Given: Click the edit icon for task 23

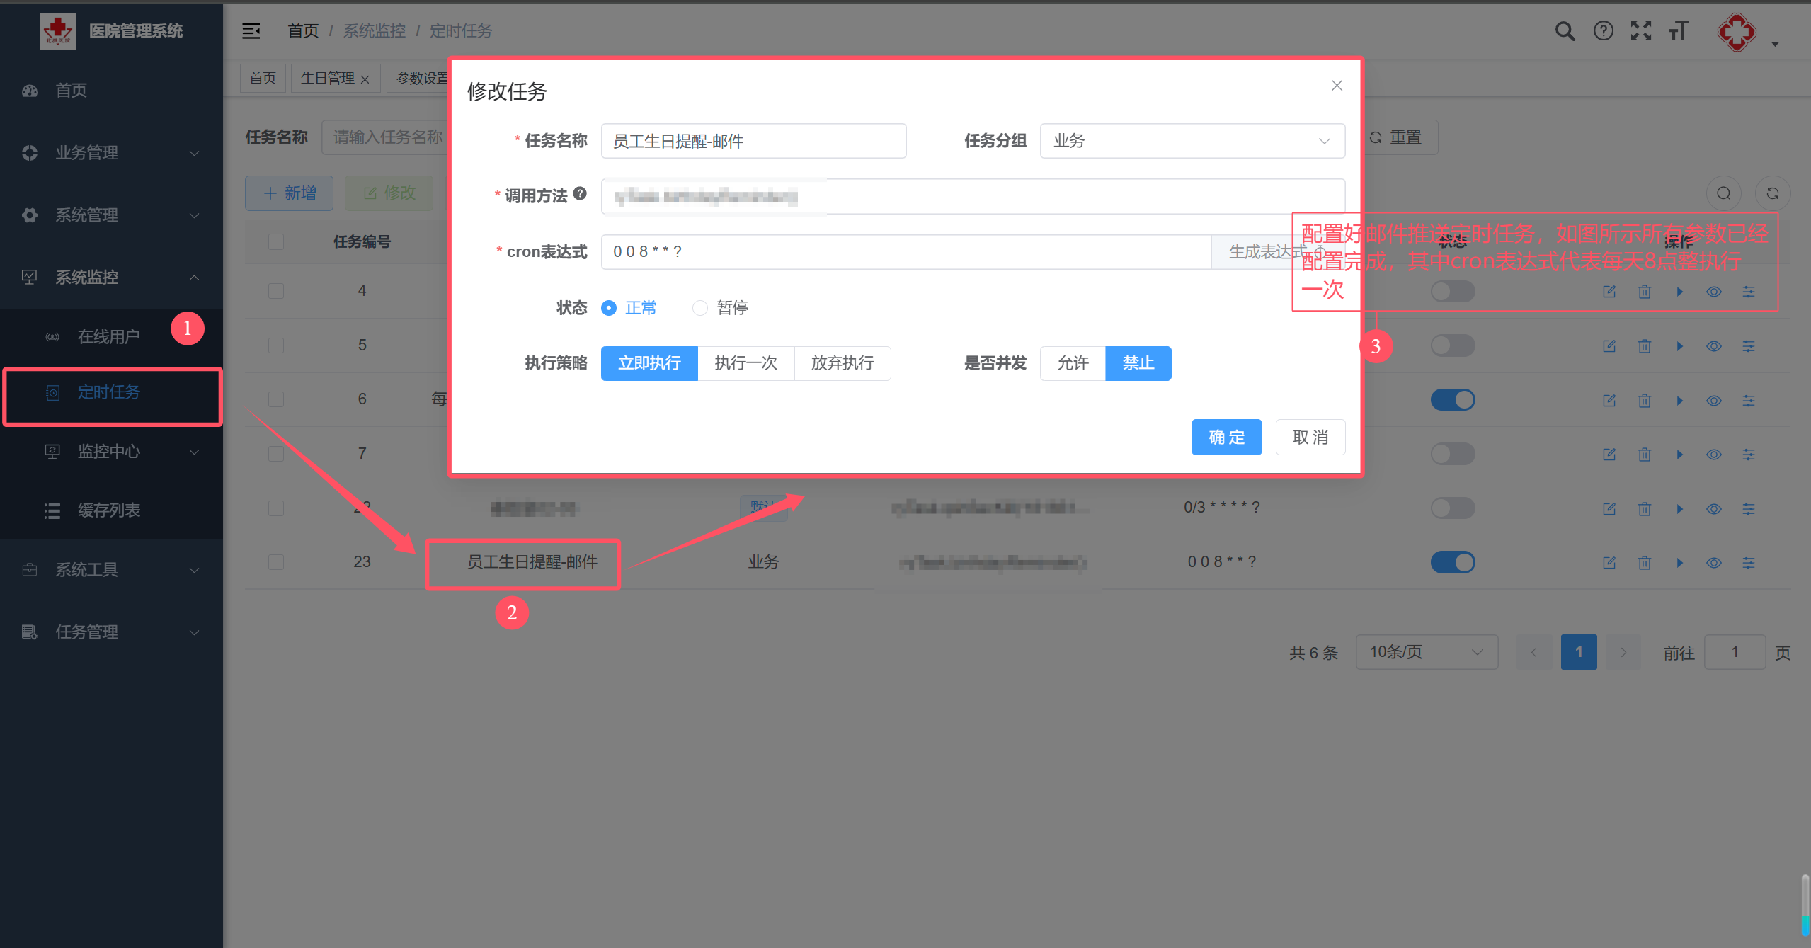Looking at the screenshot, I should [1609, 563].
